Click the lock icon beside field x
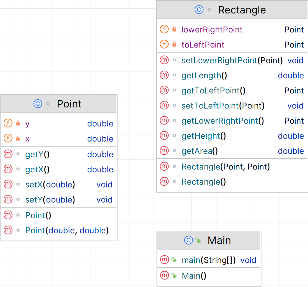 click(x=18, y=138)
